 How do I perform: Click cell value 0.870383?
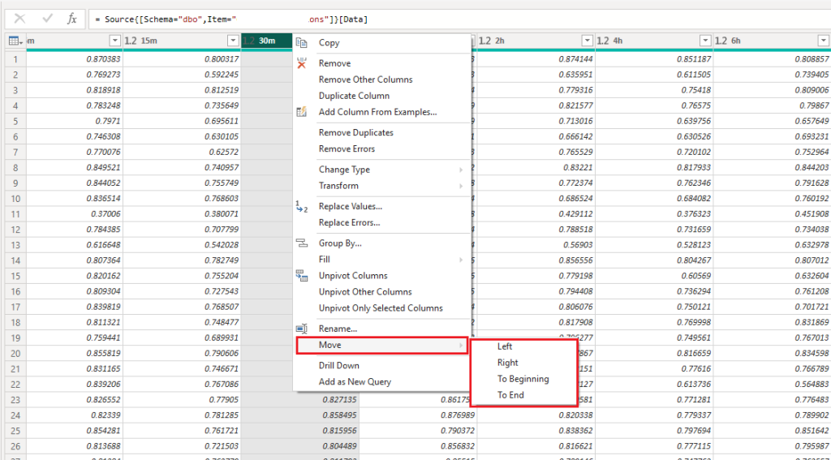coord(103,59)
